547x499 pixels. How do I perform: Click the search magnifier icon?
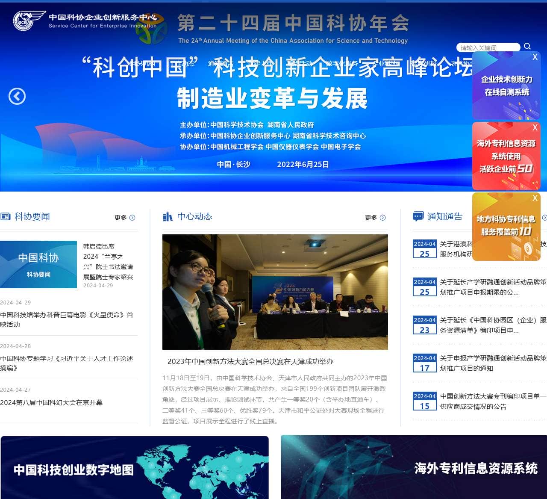click(x=527, y=46)
